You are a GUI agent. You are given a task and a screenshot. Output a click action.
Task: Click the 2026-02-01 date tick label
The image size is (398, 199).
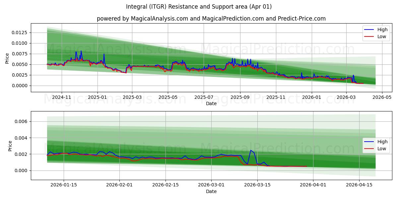pos(119,185)
